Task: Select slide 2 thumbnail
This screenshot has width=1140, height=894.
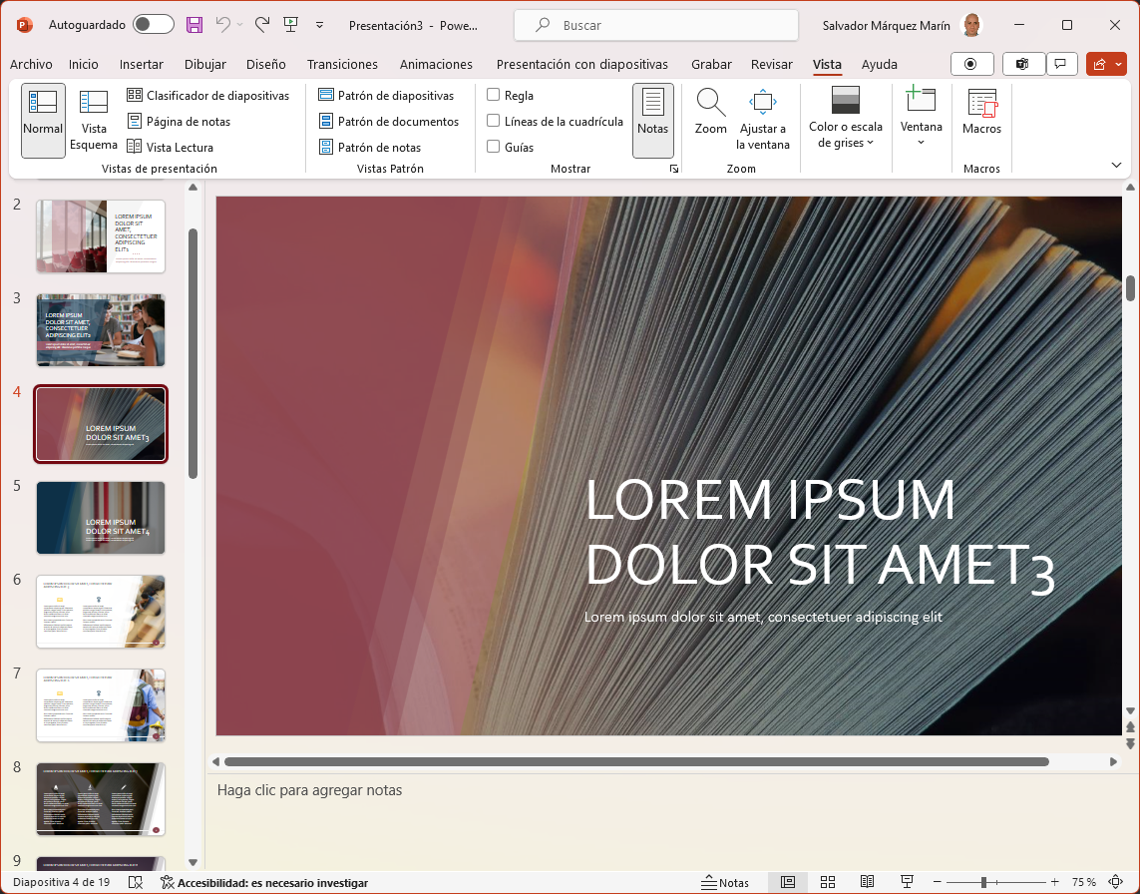Action: click(x=101, y=236)
